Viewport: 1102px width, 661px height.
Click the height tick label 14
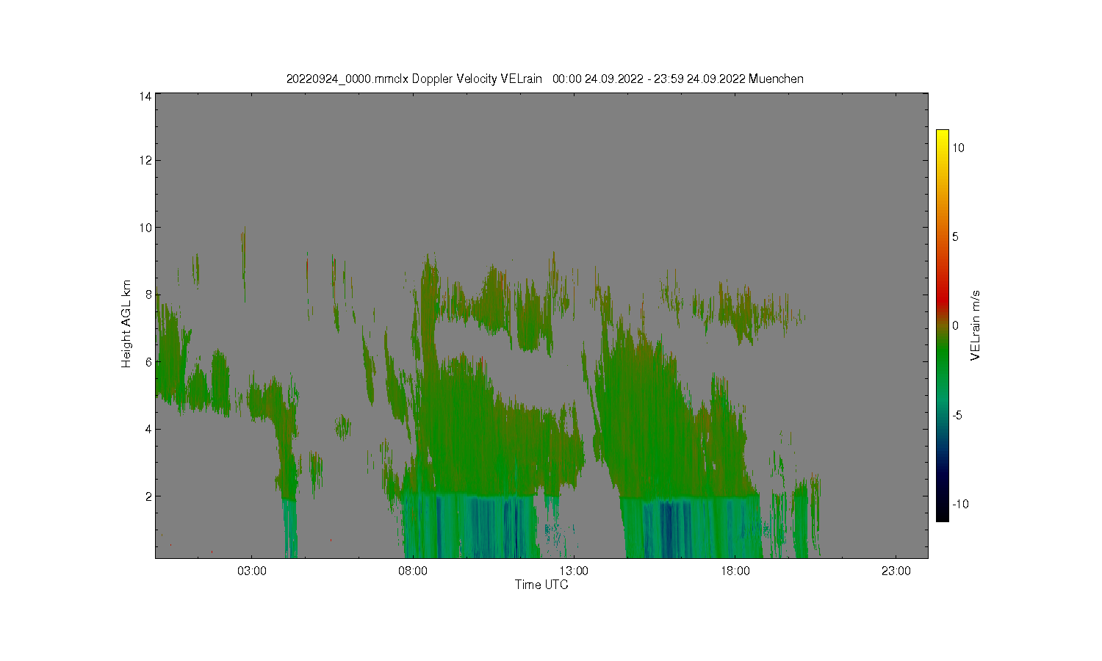point(145,95)
